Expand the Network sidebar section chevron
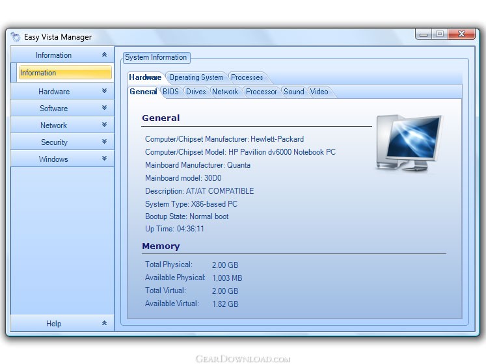This screenshot has width=486, height=364. 105,125
